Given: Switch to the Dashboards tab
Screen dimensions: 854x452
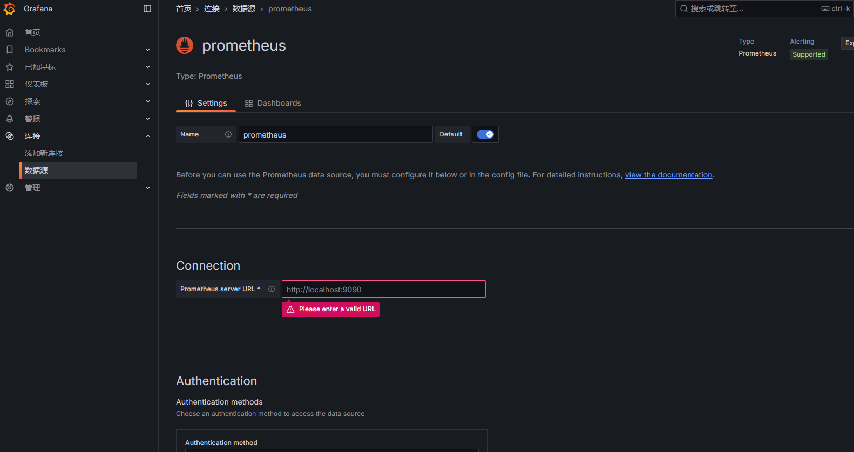Looking at the screenshot, I should pos(273,103).
